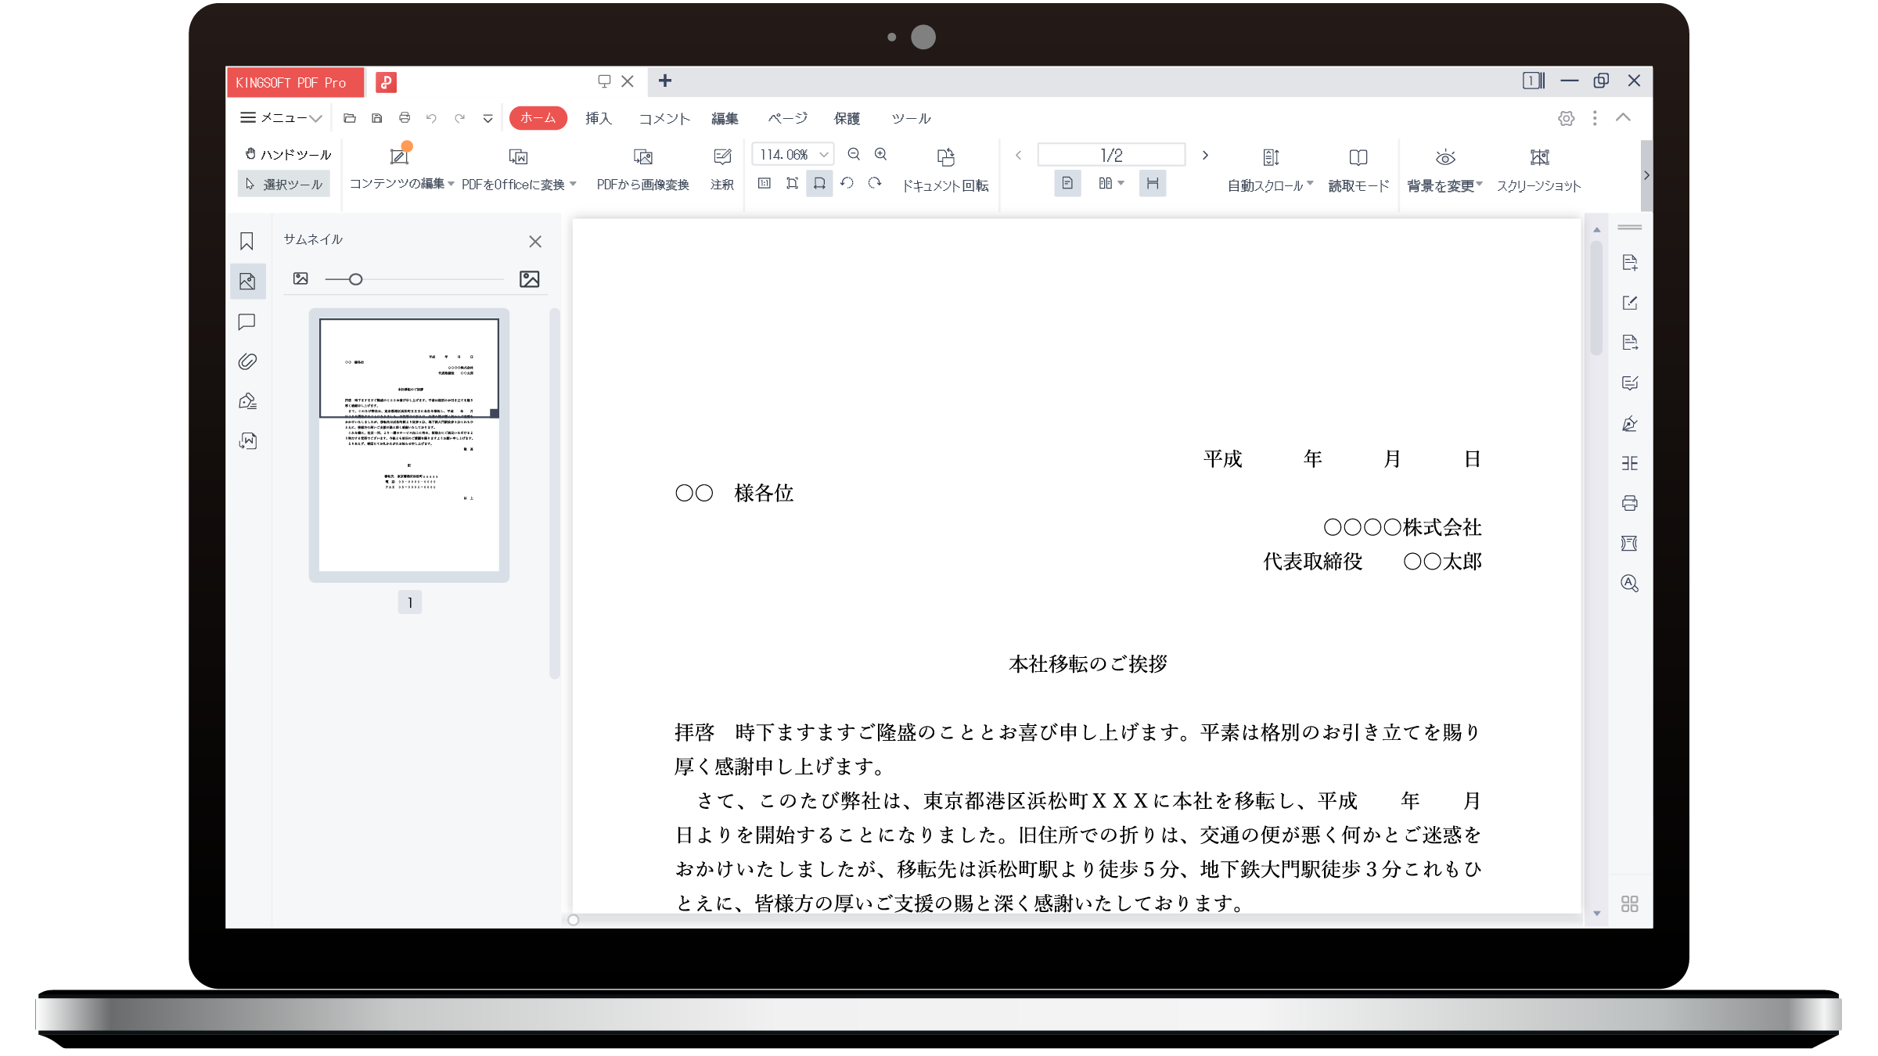Open the メニュー dropdown

coord(281,118)
